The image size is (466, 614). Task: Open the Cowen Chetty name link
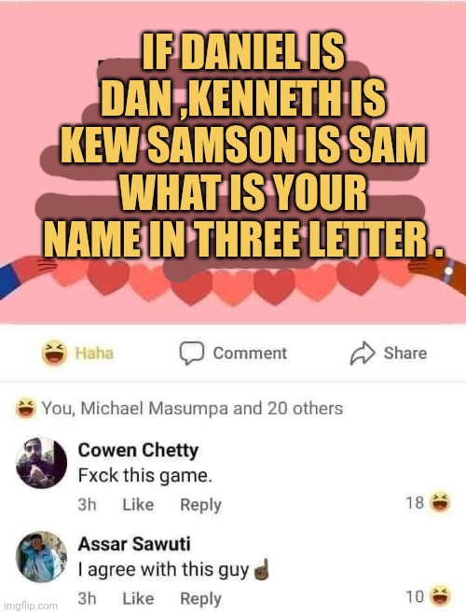click(138, 450)
